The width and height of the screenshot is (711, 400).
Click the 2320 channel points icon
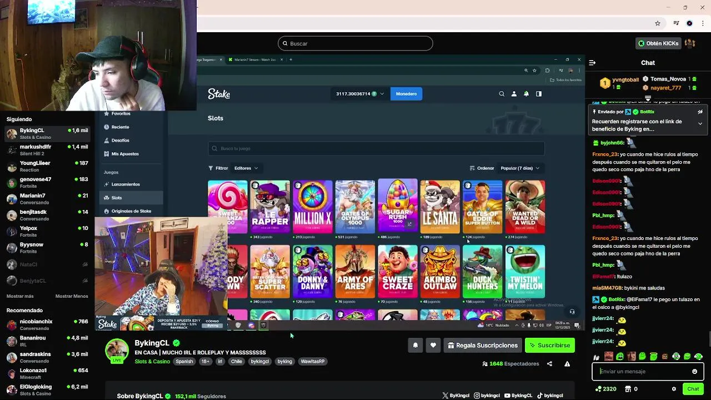coord(598,389)
